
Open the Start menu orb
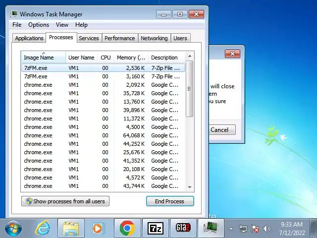click(13, 228)
